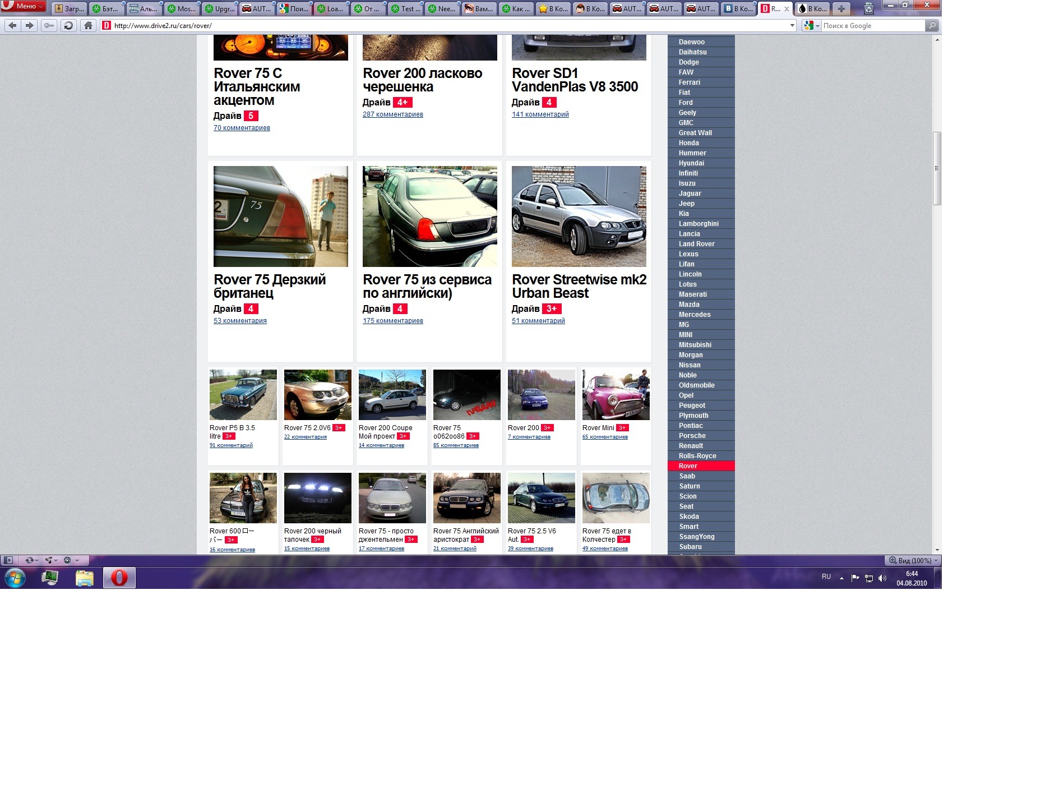Open Opera Link sync status icon

point(31,560)
